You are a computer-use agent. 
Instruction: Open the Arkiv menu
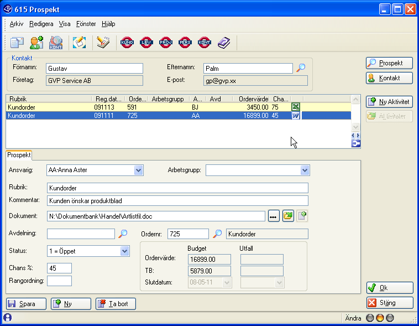pos(17,24)
